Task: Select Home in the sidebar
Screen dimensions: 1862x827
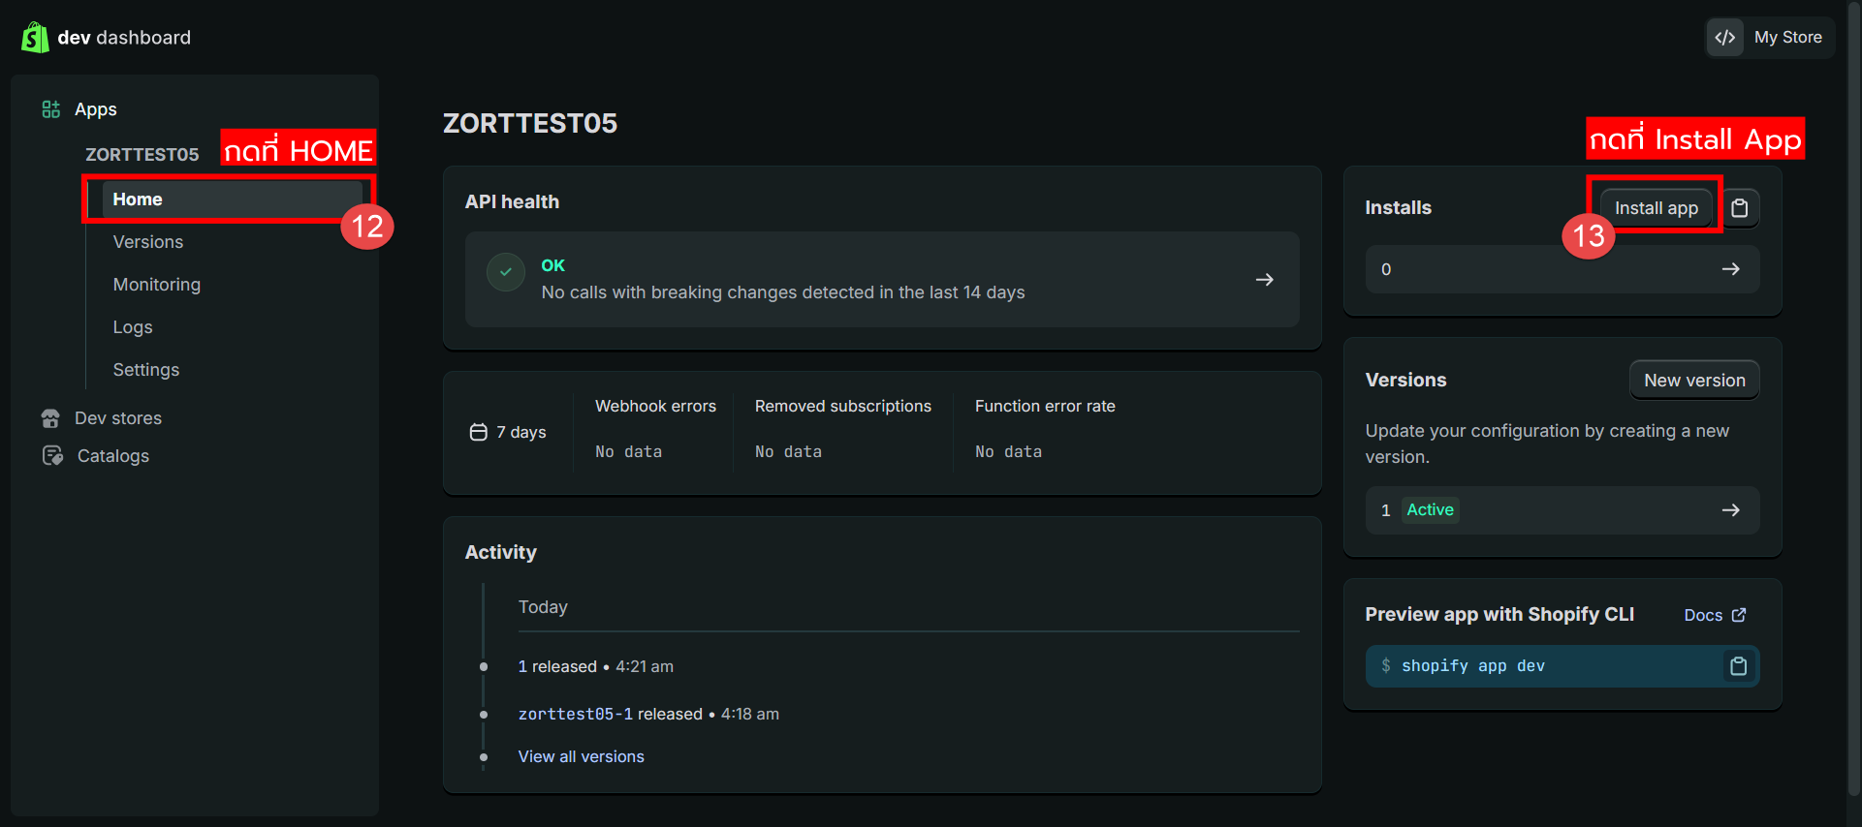Action: (x=138, y=199)
